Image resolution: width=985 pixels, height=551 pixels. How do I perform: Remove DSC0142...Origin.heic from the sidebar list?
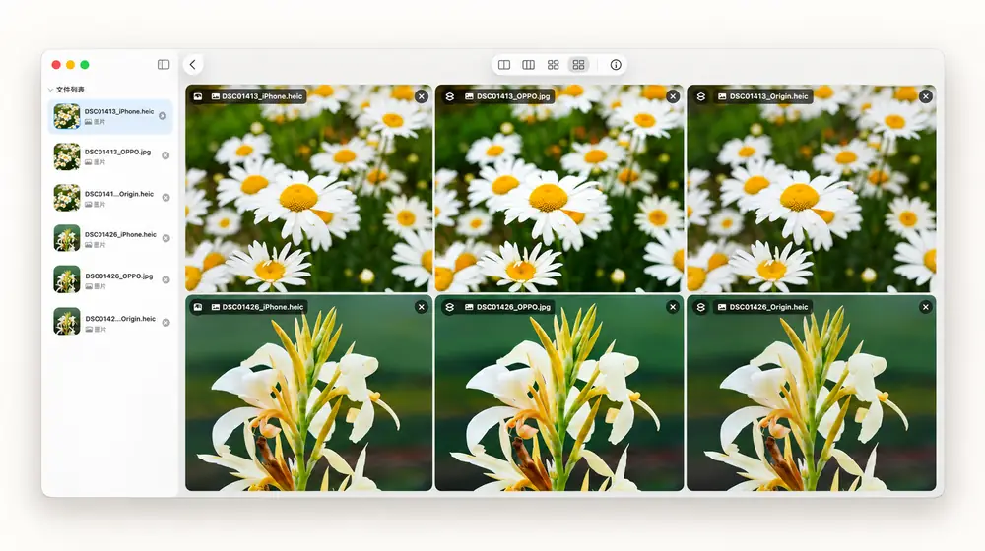[x=165, y=322]
